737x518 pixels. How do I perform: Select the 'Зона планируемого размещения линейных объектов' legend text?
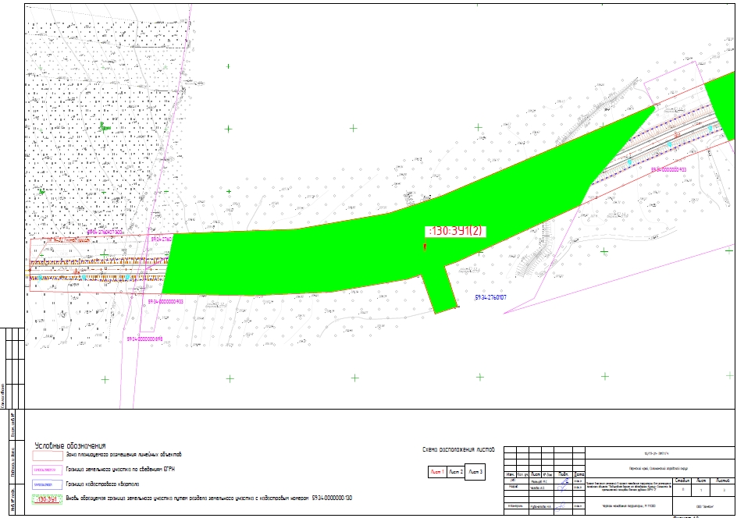pyautogui.click(x=124, y=455)
